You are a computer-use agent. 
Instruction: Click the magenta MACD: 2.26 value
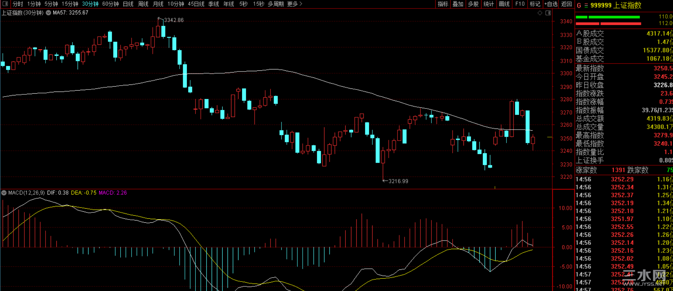click(113, 193)
